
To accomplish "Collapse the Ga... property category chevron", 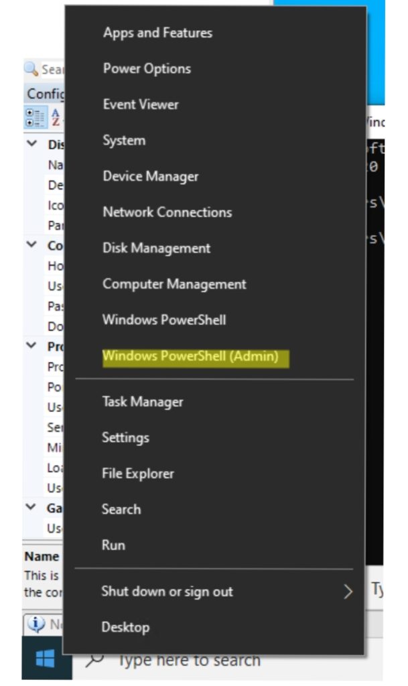I will point(31,506).
